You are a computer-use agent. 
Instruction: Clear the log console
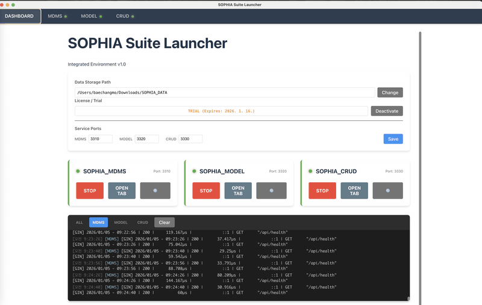point(164,223)
